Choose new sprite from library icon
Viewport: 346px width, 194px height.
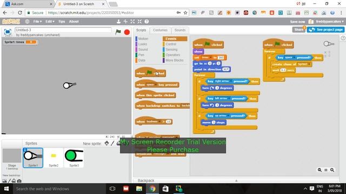pyautogui.click(x=107, y=143)
